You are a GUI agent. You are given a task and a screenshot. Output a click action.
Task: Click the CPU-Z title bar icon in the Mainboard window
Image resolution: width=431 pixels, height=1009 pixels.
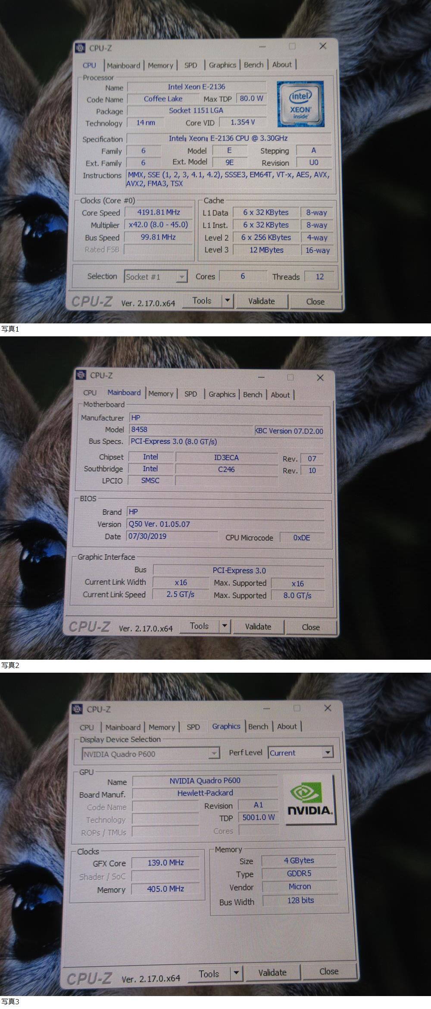coord(81,375)
